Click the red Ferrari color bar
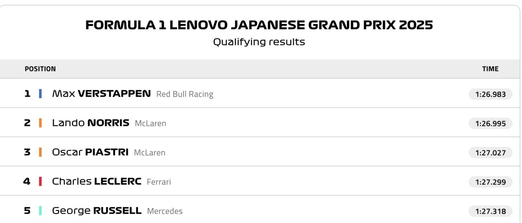The width and height of the screenshot is (522, 223). (40, 182)
